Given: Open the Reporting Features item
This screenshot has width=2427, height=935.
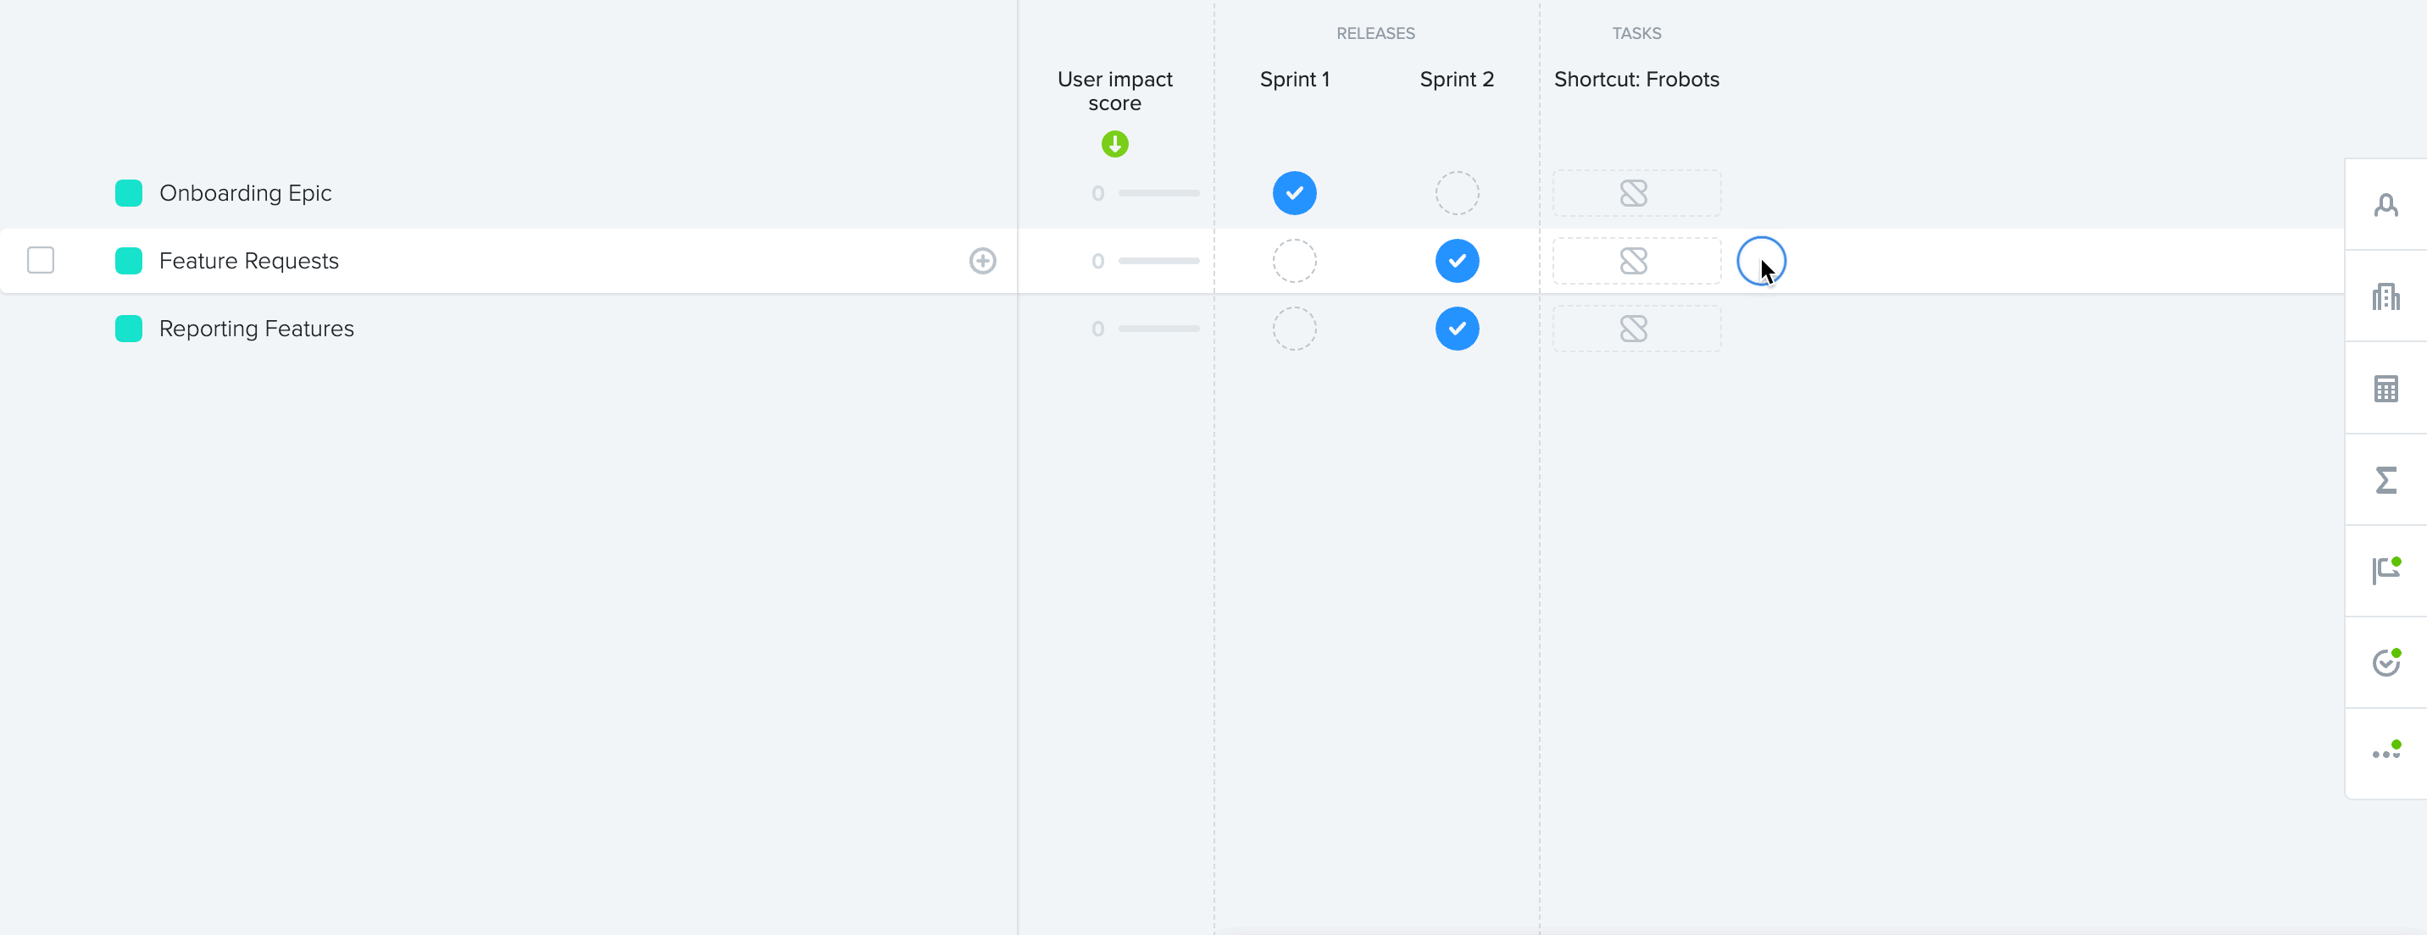Looking at the screenshot, I should pyautogui.click(x=256, y=329).
